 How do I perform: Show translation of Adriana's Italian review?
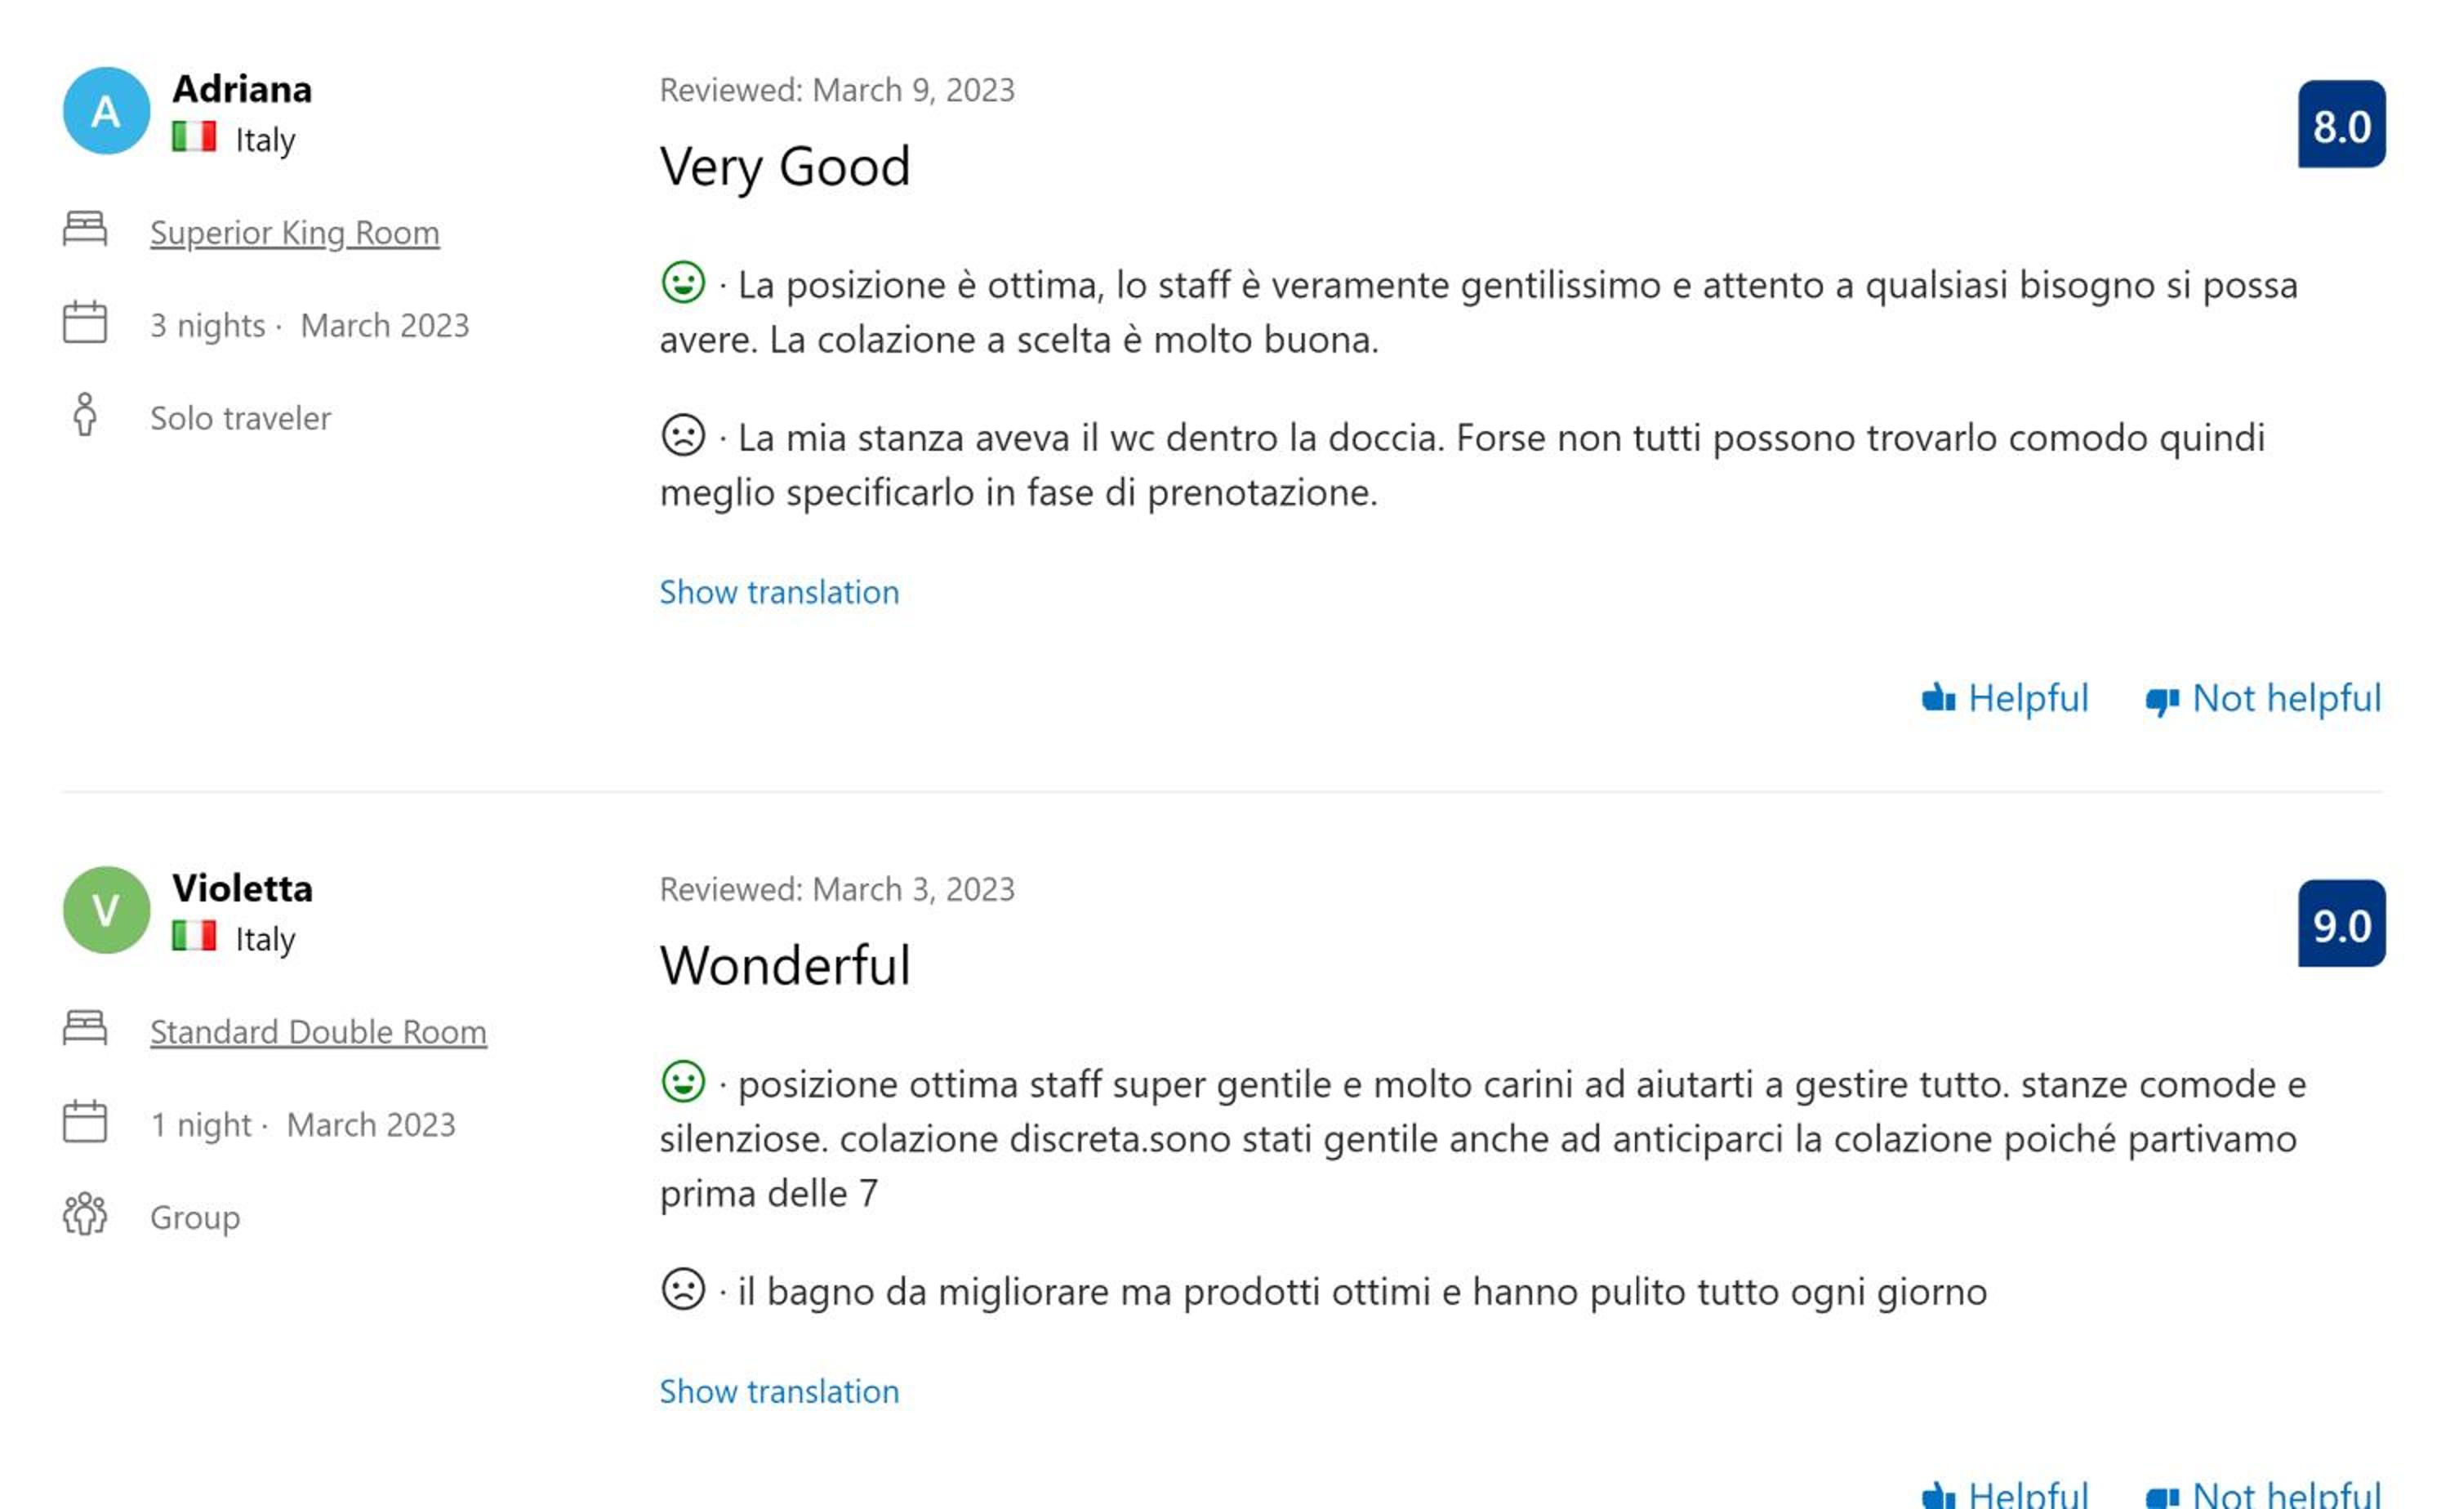pyautogui.click(x=779, y=592)
